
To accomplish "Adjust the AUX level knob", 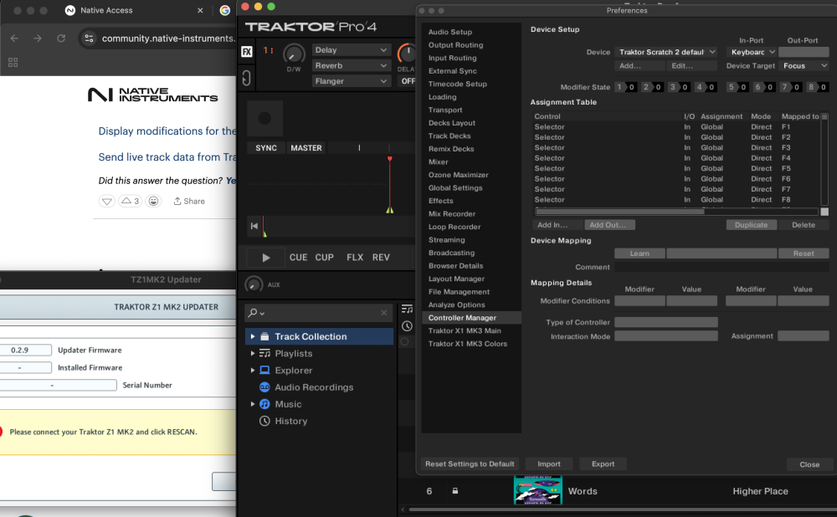I will 254,284.
